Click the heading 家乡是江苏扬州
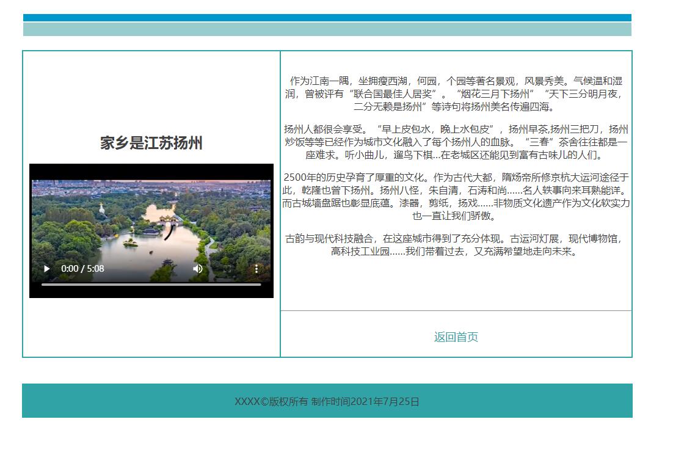This screenshot has width=684, height=455. pos(151,143)
